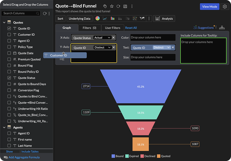Enable the Bound Flag column checkbox
The width and height of the screenshot is (231, 161).
pyautogui.click(x=9, y=65)
